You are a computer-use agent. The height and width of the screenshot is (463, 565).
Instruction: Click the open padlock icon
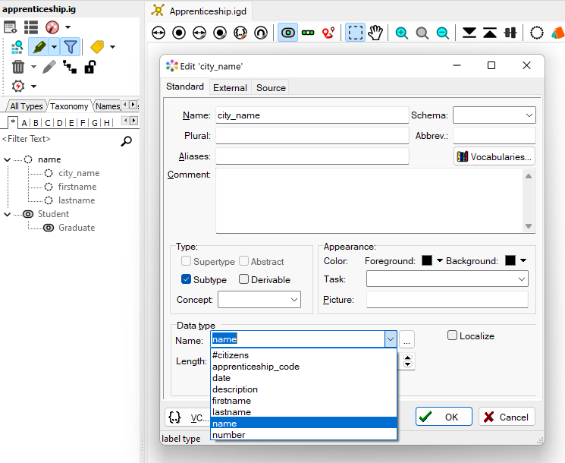[89, 67]
